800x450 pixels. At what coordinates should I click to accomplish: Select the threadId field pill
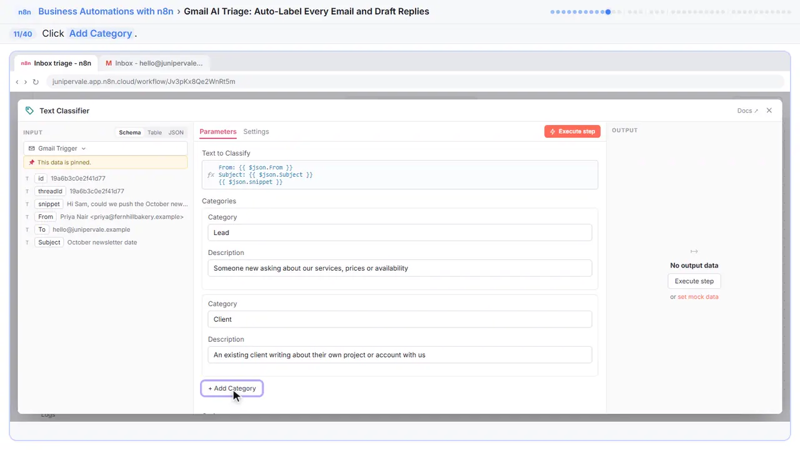click(50, 191)
